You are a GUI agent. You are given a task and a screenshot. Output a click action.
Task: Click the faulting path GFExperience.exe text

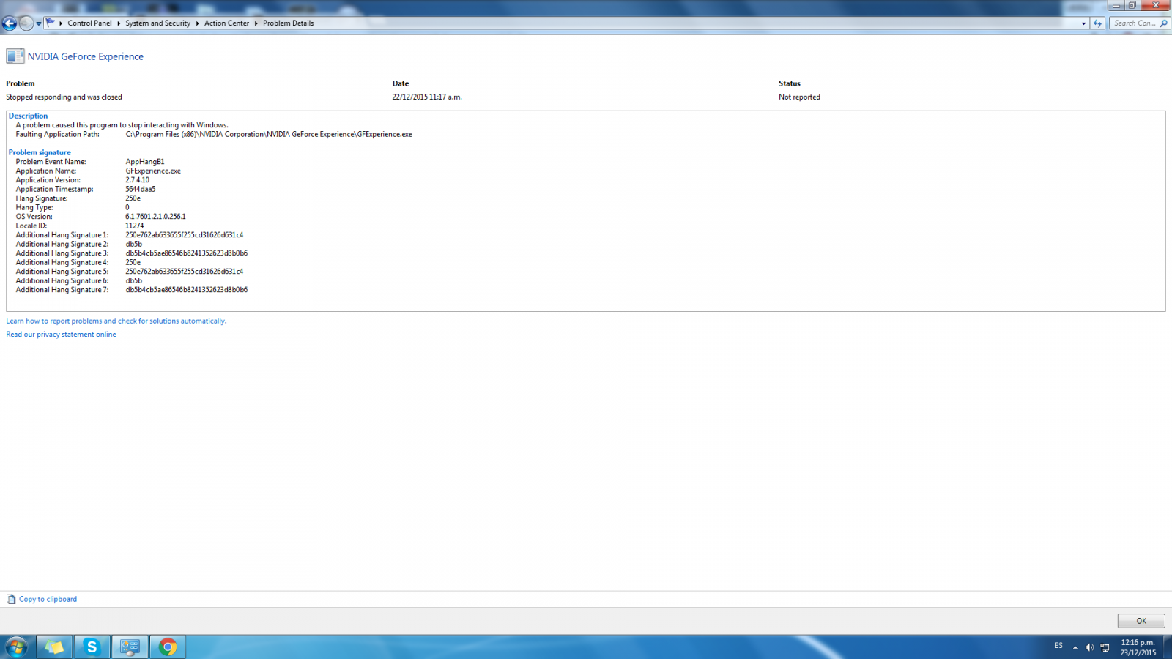pyautogui.click(x=269, y=135)
